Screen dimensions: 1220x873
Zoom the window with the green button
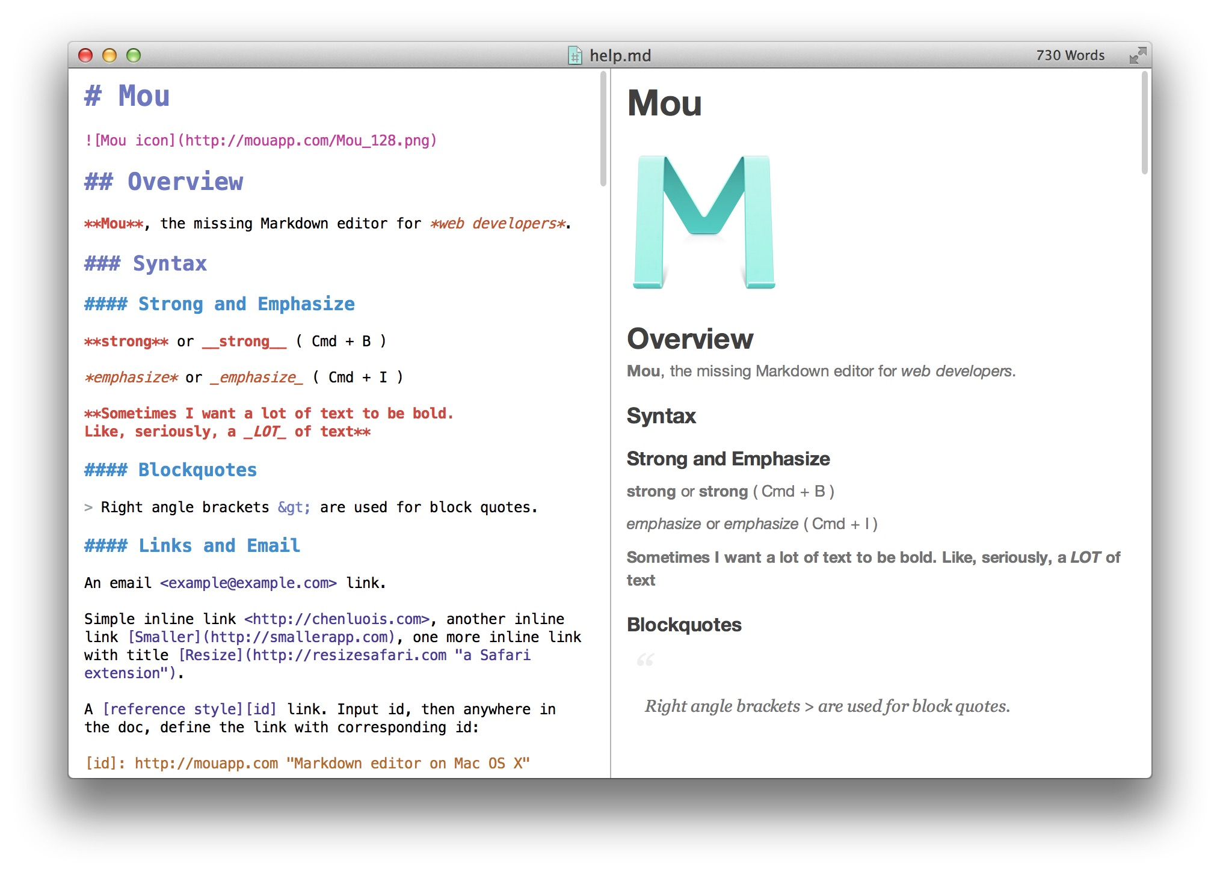click(134, 55)
